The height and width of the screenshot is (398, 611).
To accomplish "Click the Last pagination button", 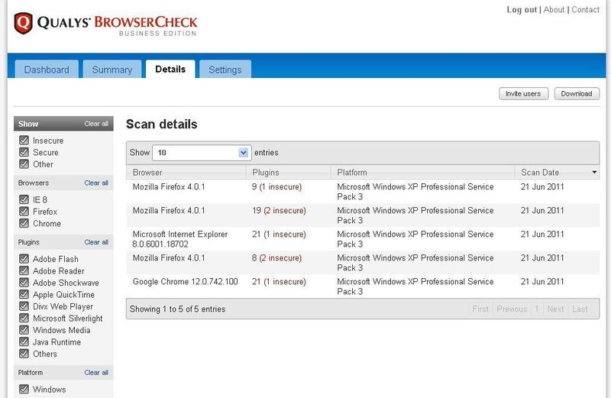I will click(580, 309).
